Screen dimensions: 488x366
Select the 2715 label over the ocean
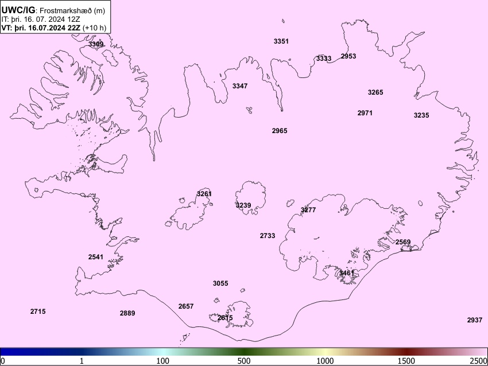(38, 312)
